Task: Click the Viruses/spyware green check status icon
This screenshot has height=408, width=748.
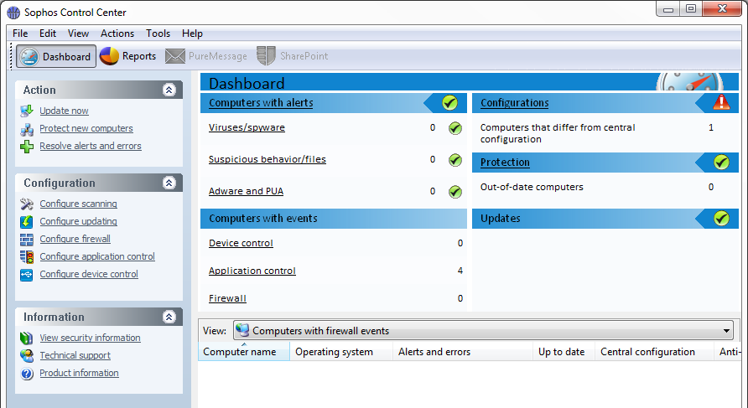Action: tap(455, 128)
